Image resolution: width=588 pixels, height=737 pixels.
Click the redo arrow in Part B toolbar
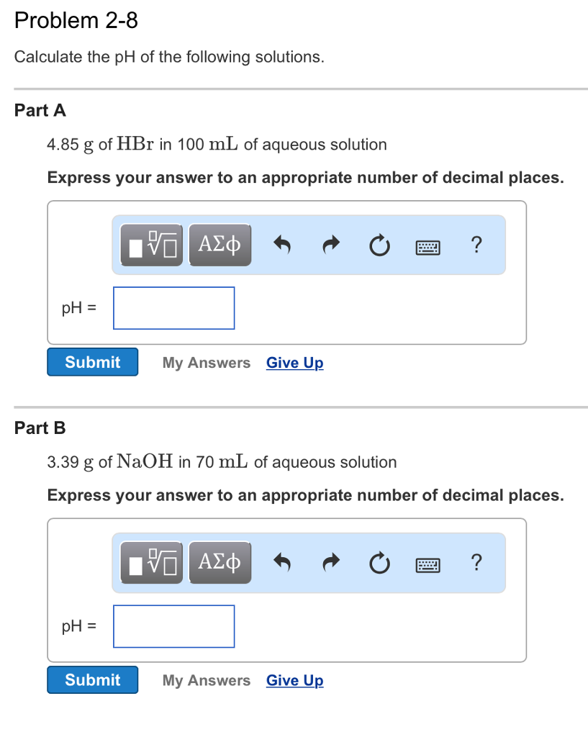click(330, 563)
